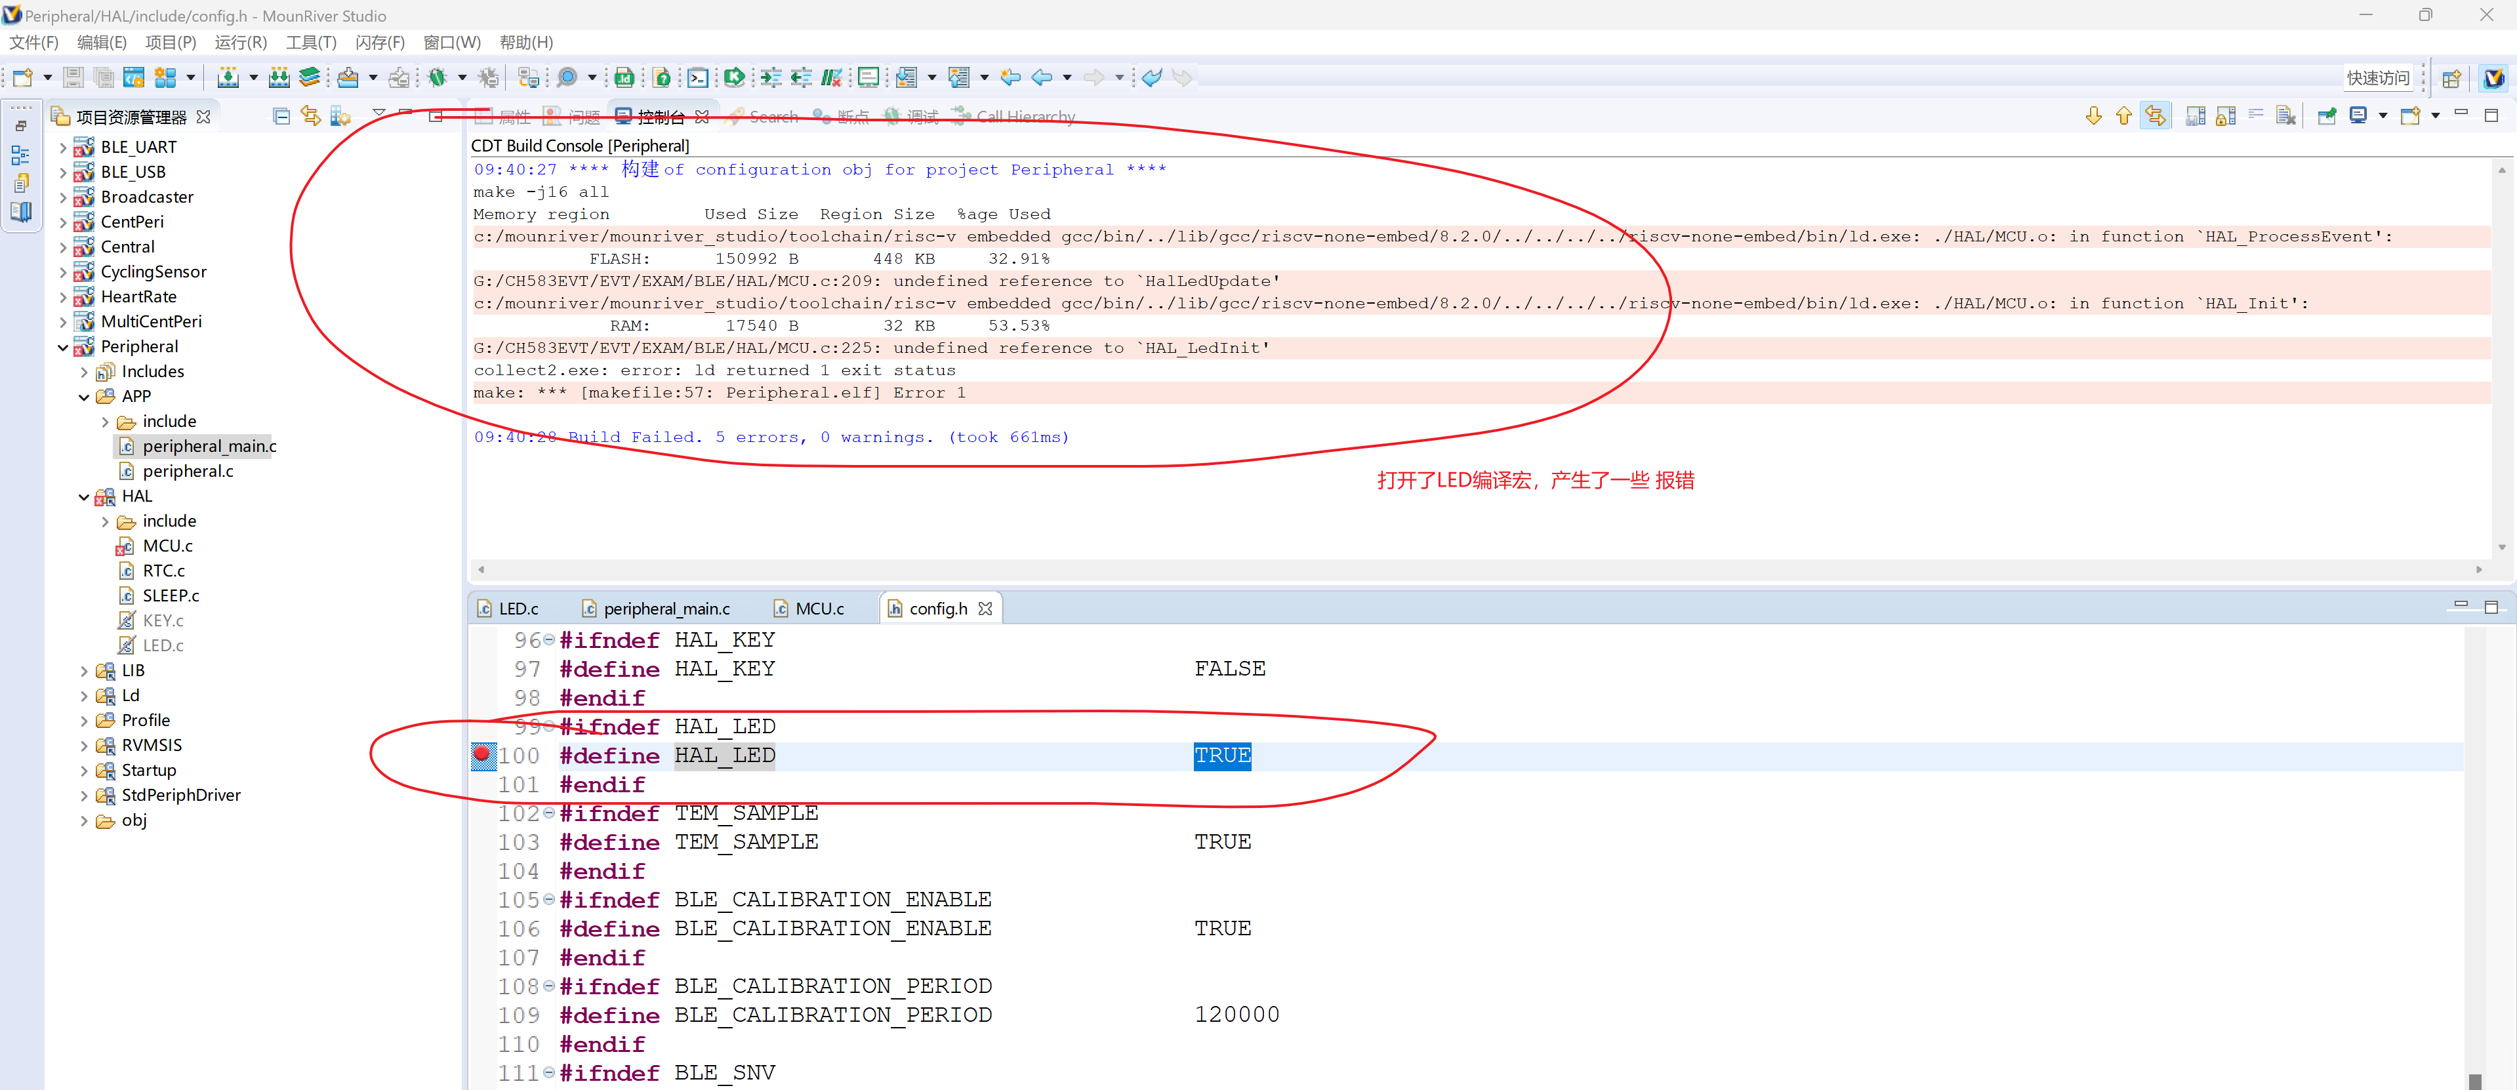
Task: Open the 闪存(F) menu
Action: (380, 42)
